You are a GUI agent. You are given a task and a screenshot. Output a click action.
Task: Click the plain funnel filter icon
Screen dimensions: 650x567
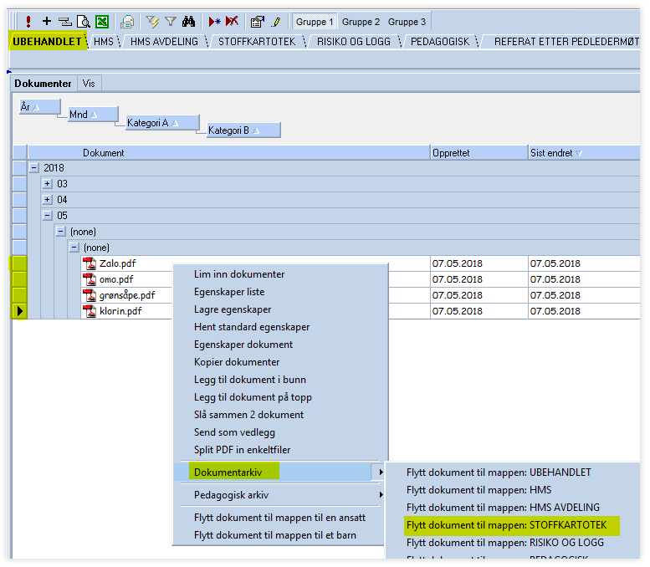(x=171, y=21)
